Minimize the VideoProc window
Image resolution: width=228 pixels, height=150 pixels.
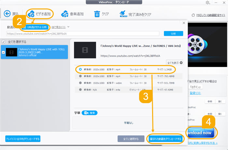[x=216, y=3]
